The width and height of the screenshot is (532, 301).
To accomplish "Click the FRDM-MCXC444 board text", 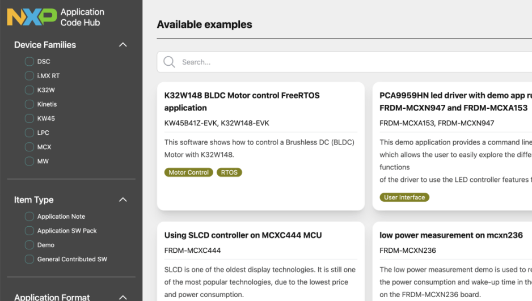I will click(192, 251).
